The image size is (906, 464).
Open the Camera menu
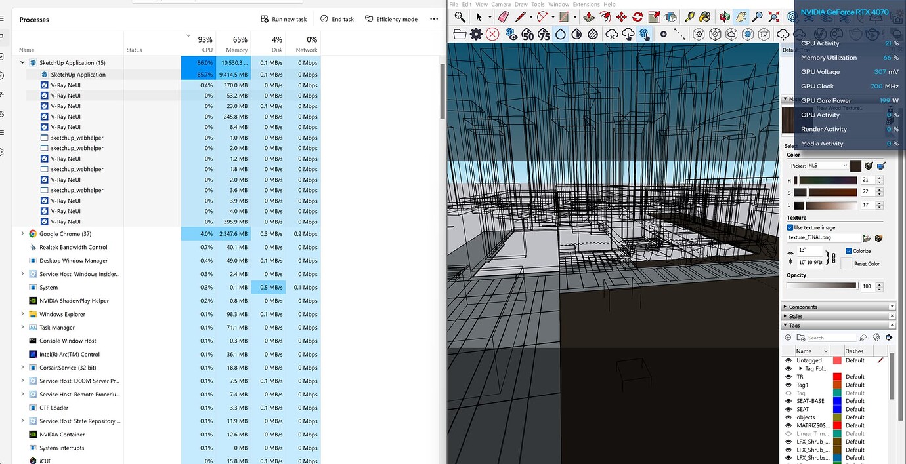501,4
